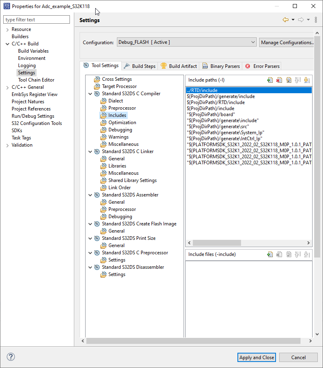Open the view menu (three dots)

click(316, 20)
